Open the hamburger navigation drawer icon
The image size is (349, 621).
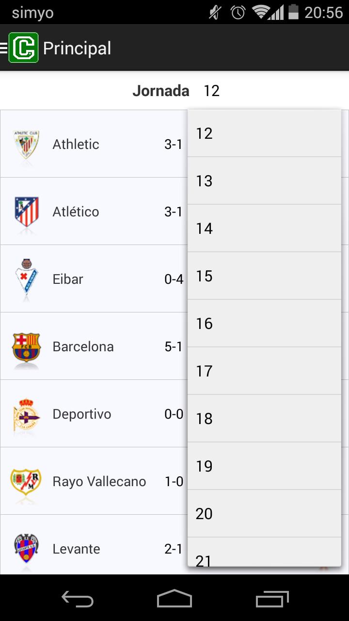(x=4, y=48)
